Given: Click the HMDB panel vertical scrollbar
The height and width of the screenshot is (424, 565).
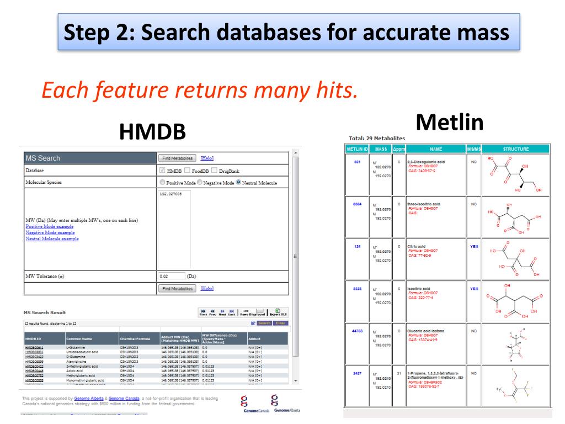Looking at the screenshot, I should coord(296,256).
